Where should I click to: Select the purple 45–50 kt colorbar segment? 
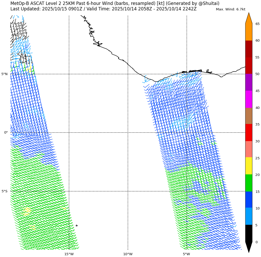coord(248,82)
